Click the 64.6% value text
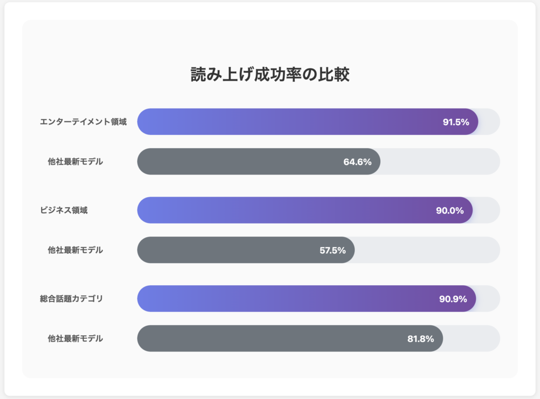 click(358, 162)
